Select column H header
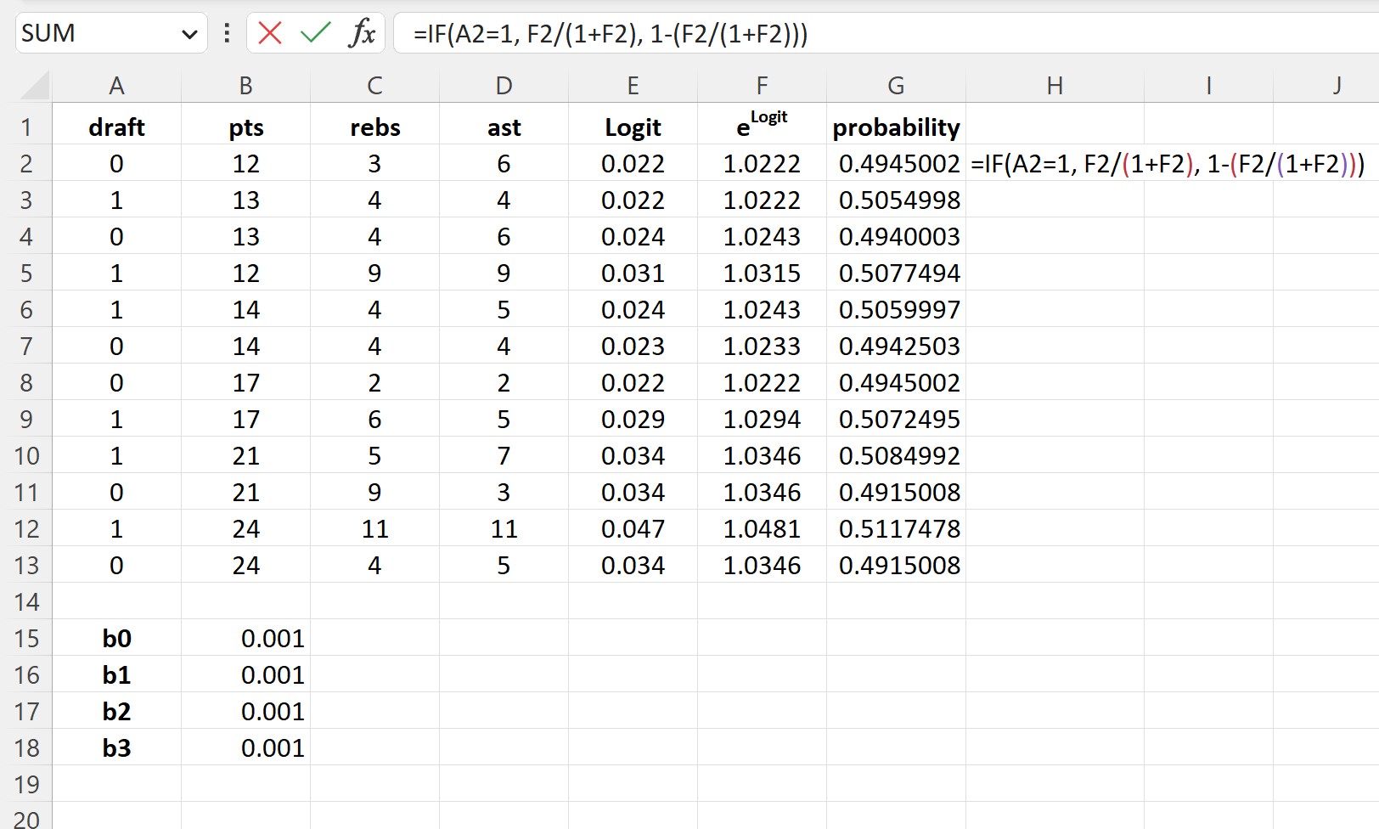 [x=1055, y=86]
